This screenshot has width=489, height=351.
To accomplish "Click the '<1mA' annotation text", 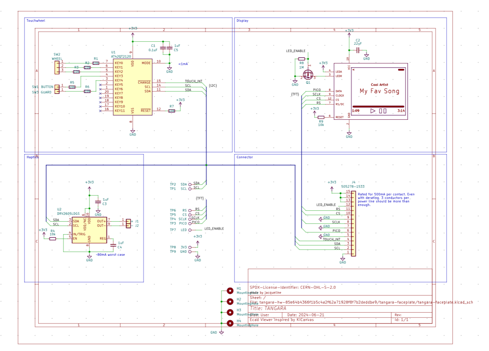I will point(183,64).
